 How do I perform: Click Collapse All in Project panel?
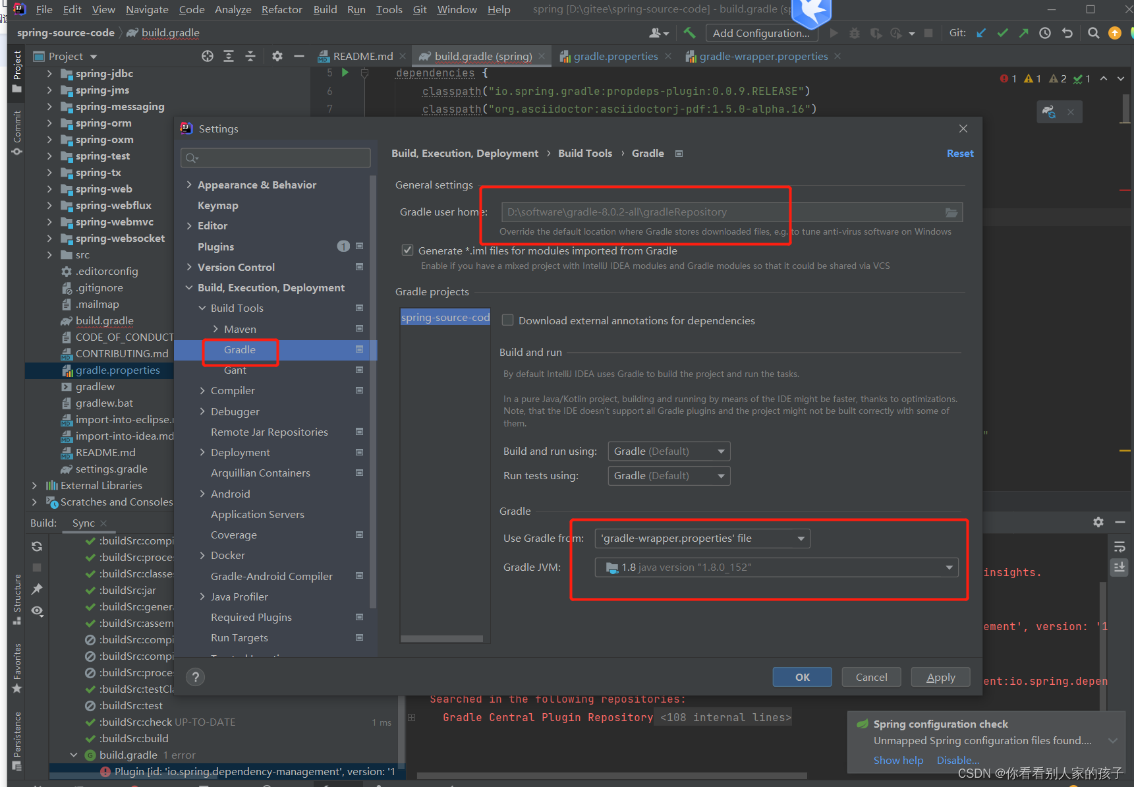pos(250,56)
